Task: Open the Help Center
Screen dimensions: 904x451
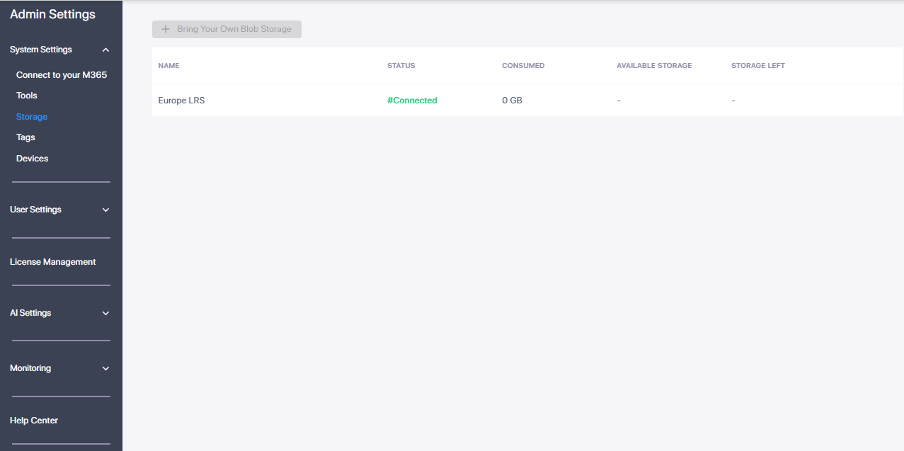Action: point(34,421)
